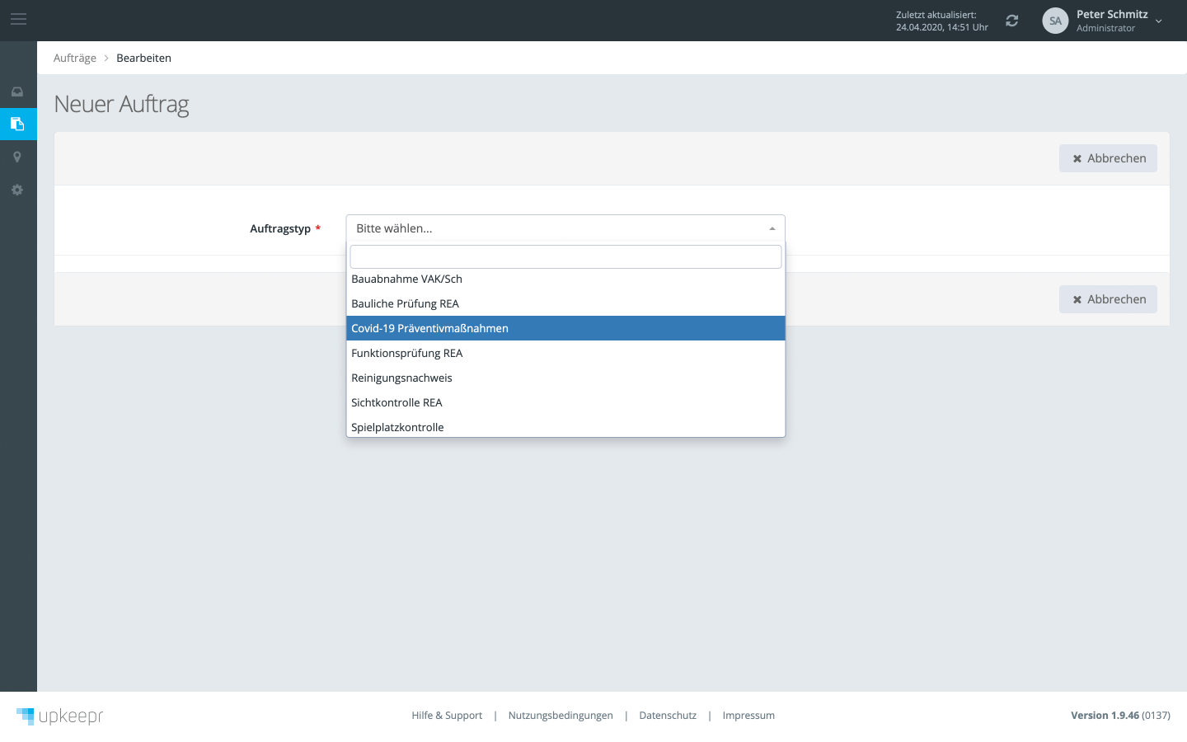Open the orders (Aufträge) sidebar icon
Viewport: 1187px width, 742px height.
coord(17,124)
